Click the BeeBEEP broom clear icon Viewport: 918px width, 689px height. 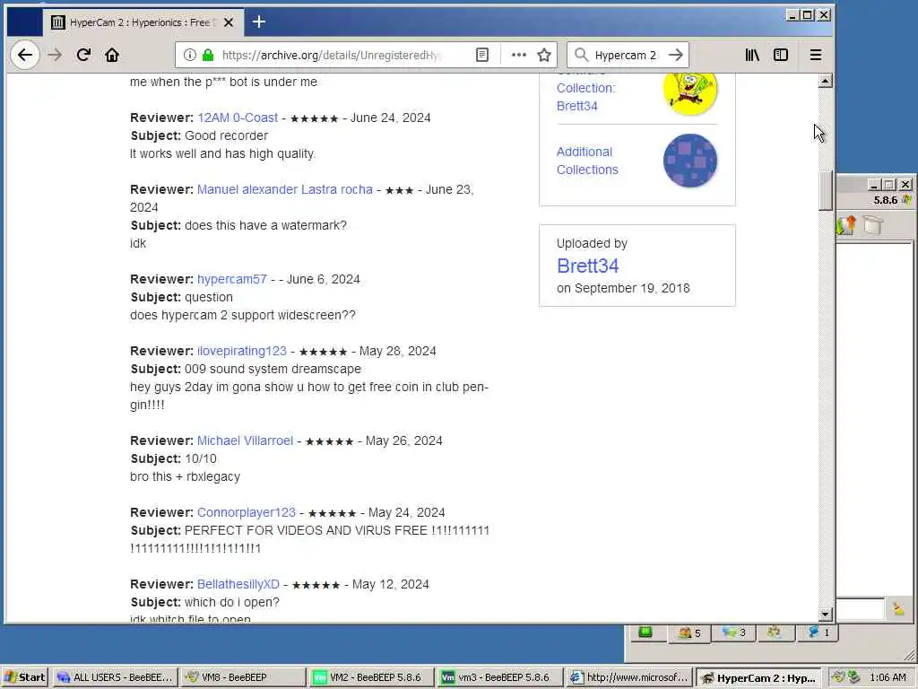pyautogui.click(x=898, y=609)
